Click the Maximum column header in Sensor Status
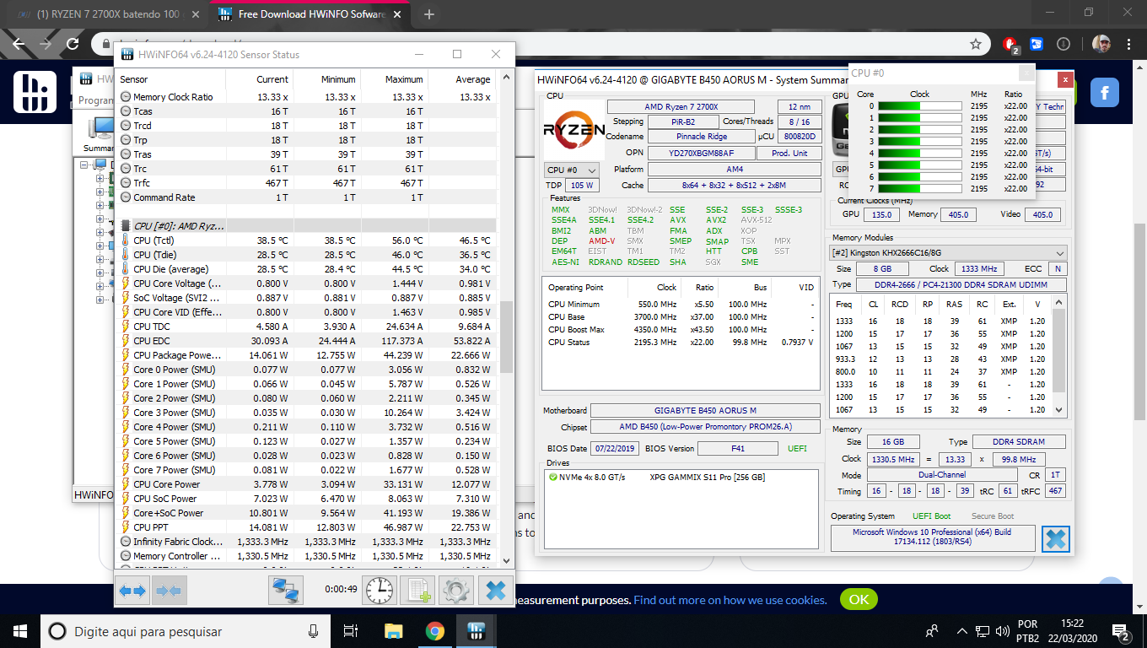This screenshot has height=648, width=1147. (x=404, y=79)
